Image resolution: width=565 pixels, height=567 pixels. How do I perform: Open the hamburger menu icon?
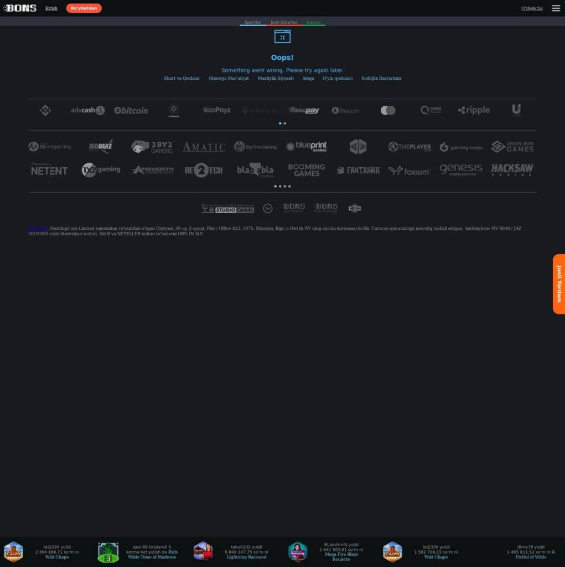tap(556, 8)
